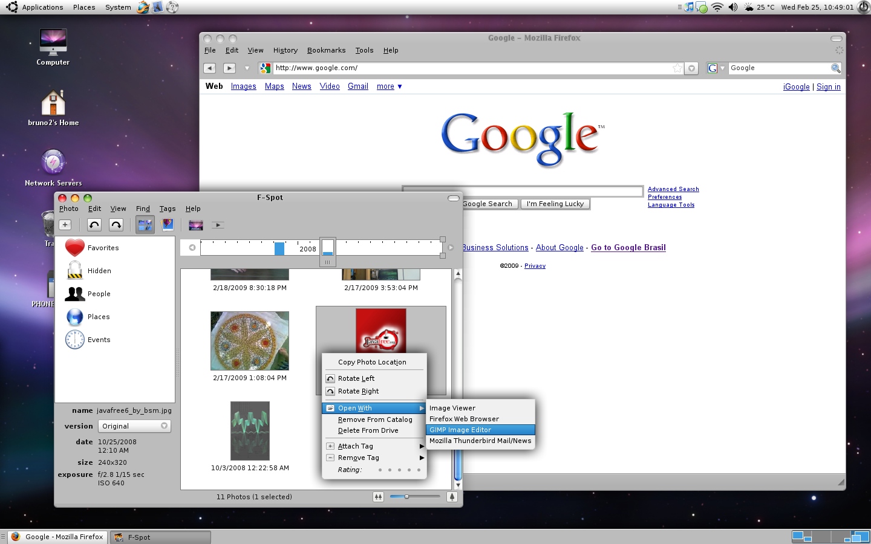Select the mosaic plate photo thumbnail

pos(250,341)
